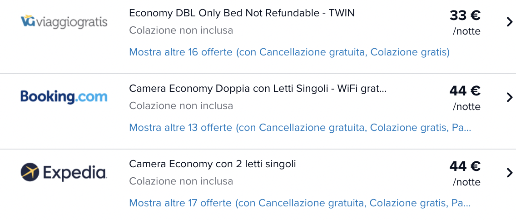Click the Booking.com 44 € price
Viewport: 516px width, 220px height.
[x=465, y=90]
